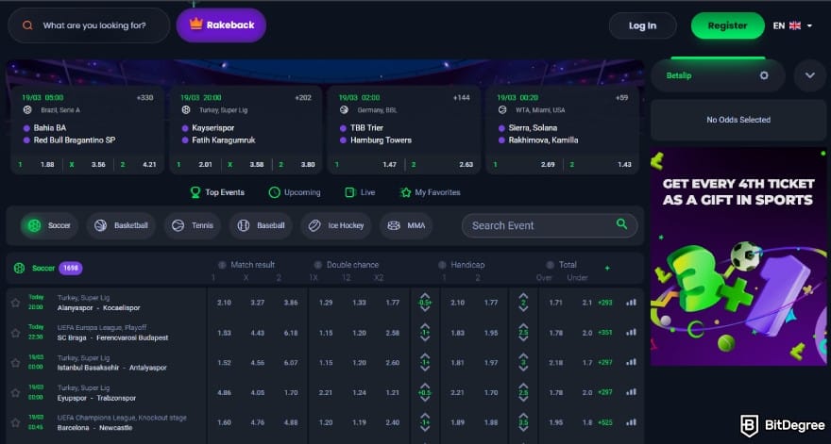
Task: Open +293 more markets for Alanyaspor match
Action: click(604, 303)
